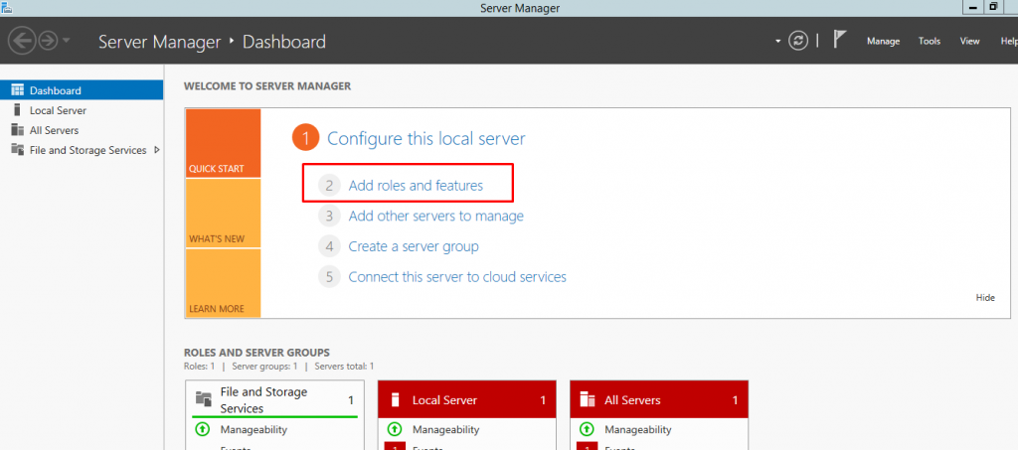Select the LEARN MORE tile
Viewport: 1018px width, 450px height.
[223, 283]
